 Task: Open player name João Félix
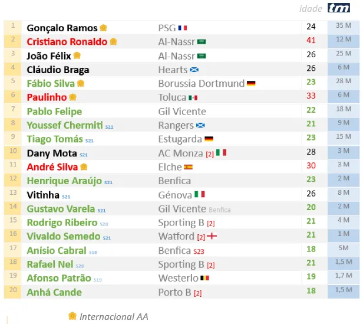48,56
